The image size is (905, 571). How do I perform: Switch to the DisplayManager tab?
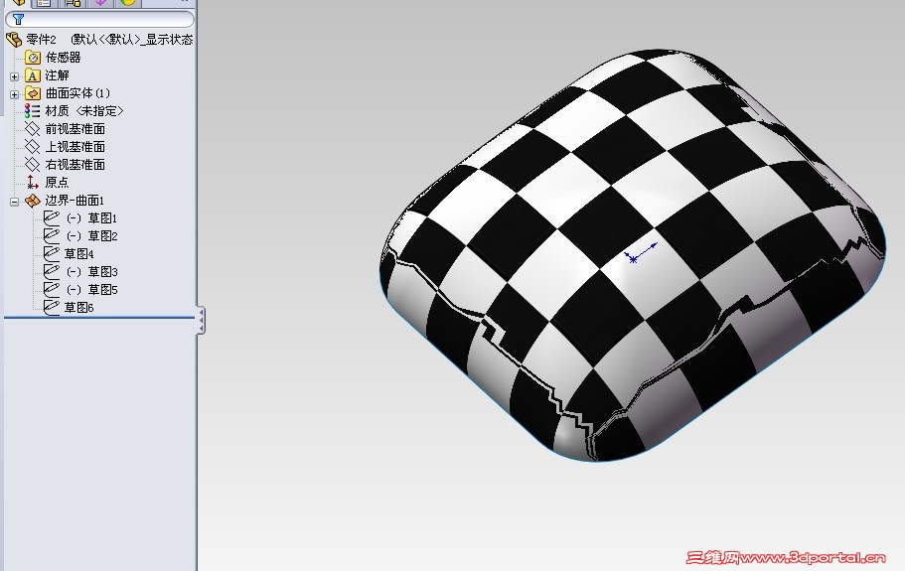click(x=128, y=3)
